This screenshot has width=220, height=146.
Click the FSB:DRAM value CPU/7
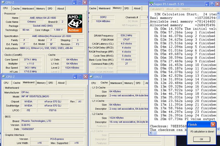click(127, 39)
